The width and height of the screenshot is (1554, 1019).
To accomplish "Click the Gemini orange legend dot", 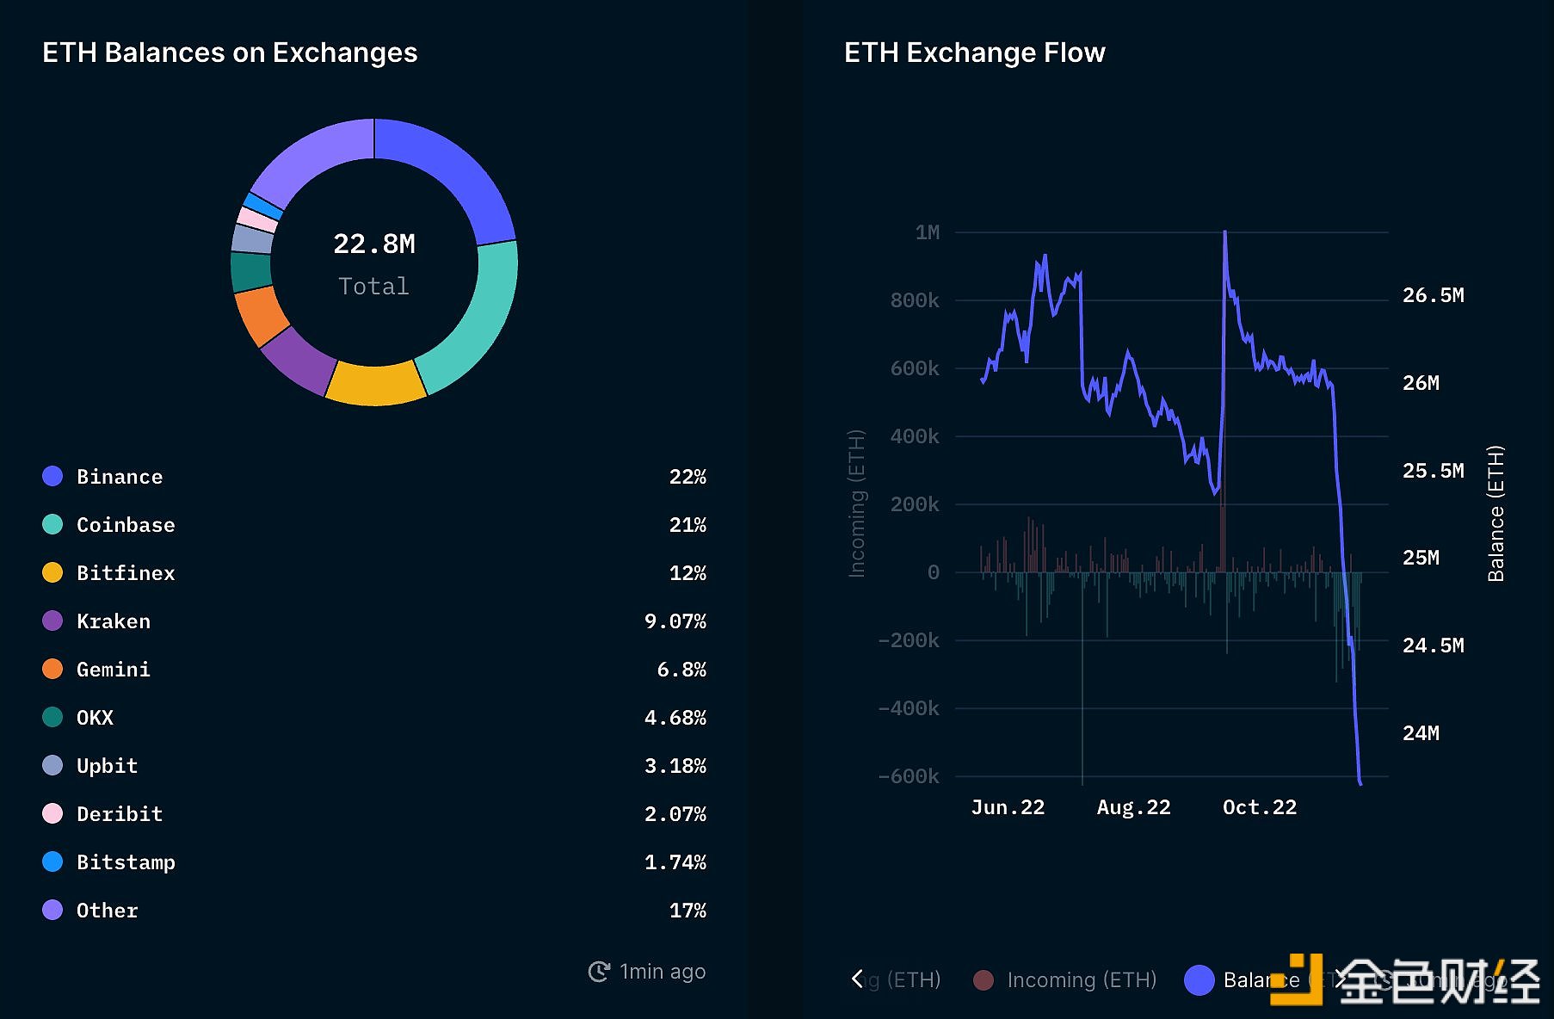I will (x=52, y=669).
